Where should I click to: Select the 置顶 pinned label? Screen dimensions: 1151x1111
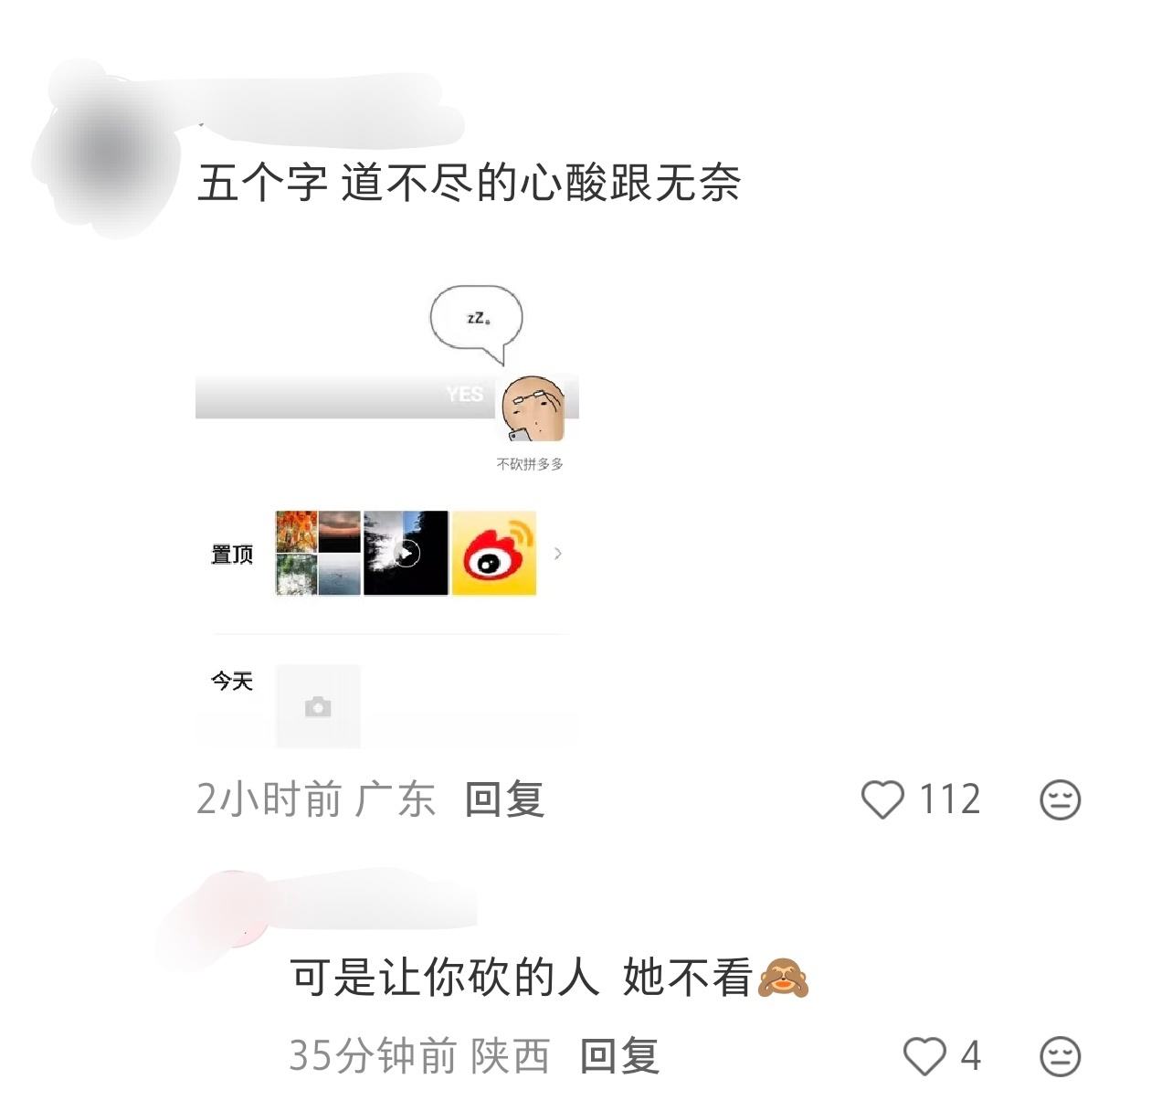(x=232, y=555)
